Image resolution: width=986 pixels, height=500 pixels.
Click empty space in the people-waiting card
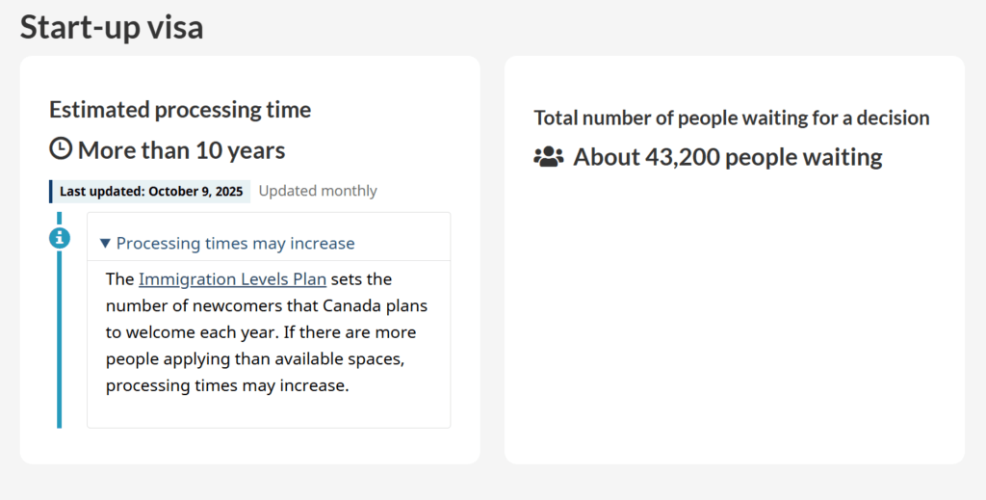[x=734, y=318]
